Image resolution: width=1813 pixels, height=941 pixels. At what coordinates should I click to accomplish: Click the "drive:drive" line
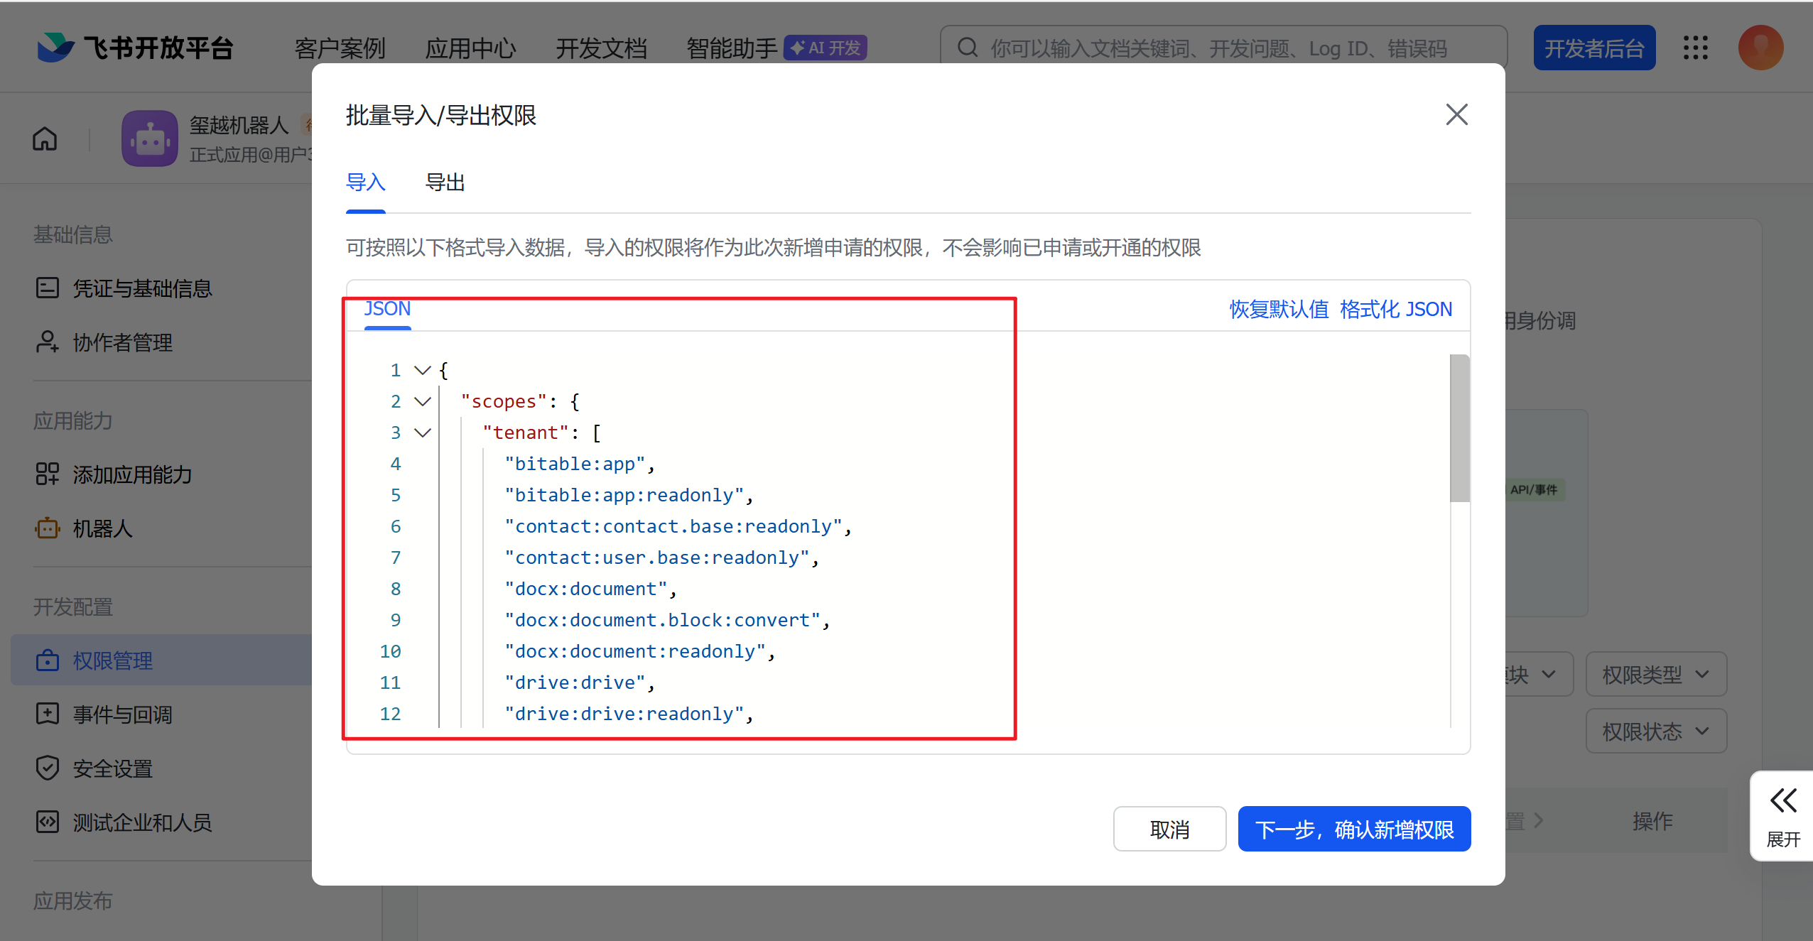579,682
